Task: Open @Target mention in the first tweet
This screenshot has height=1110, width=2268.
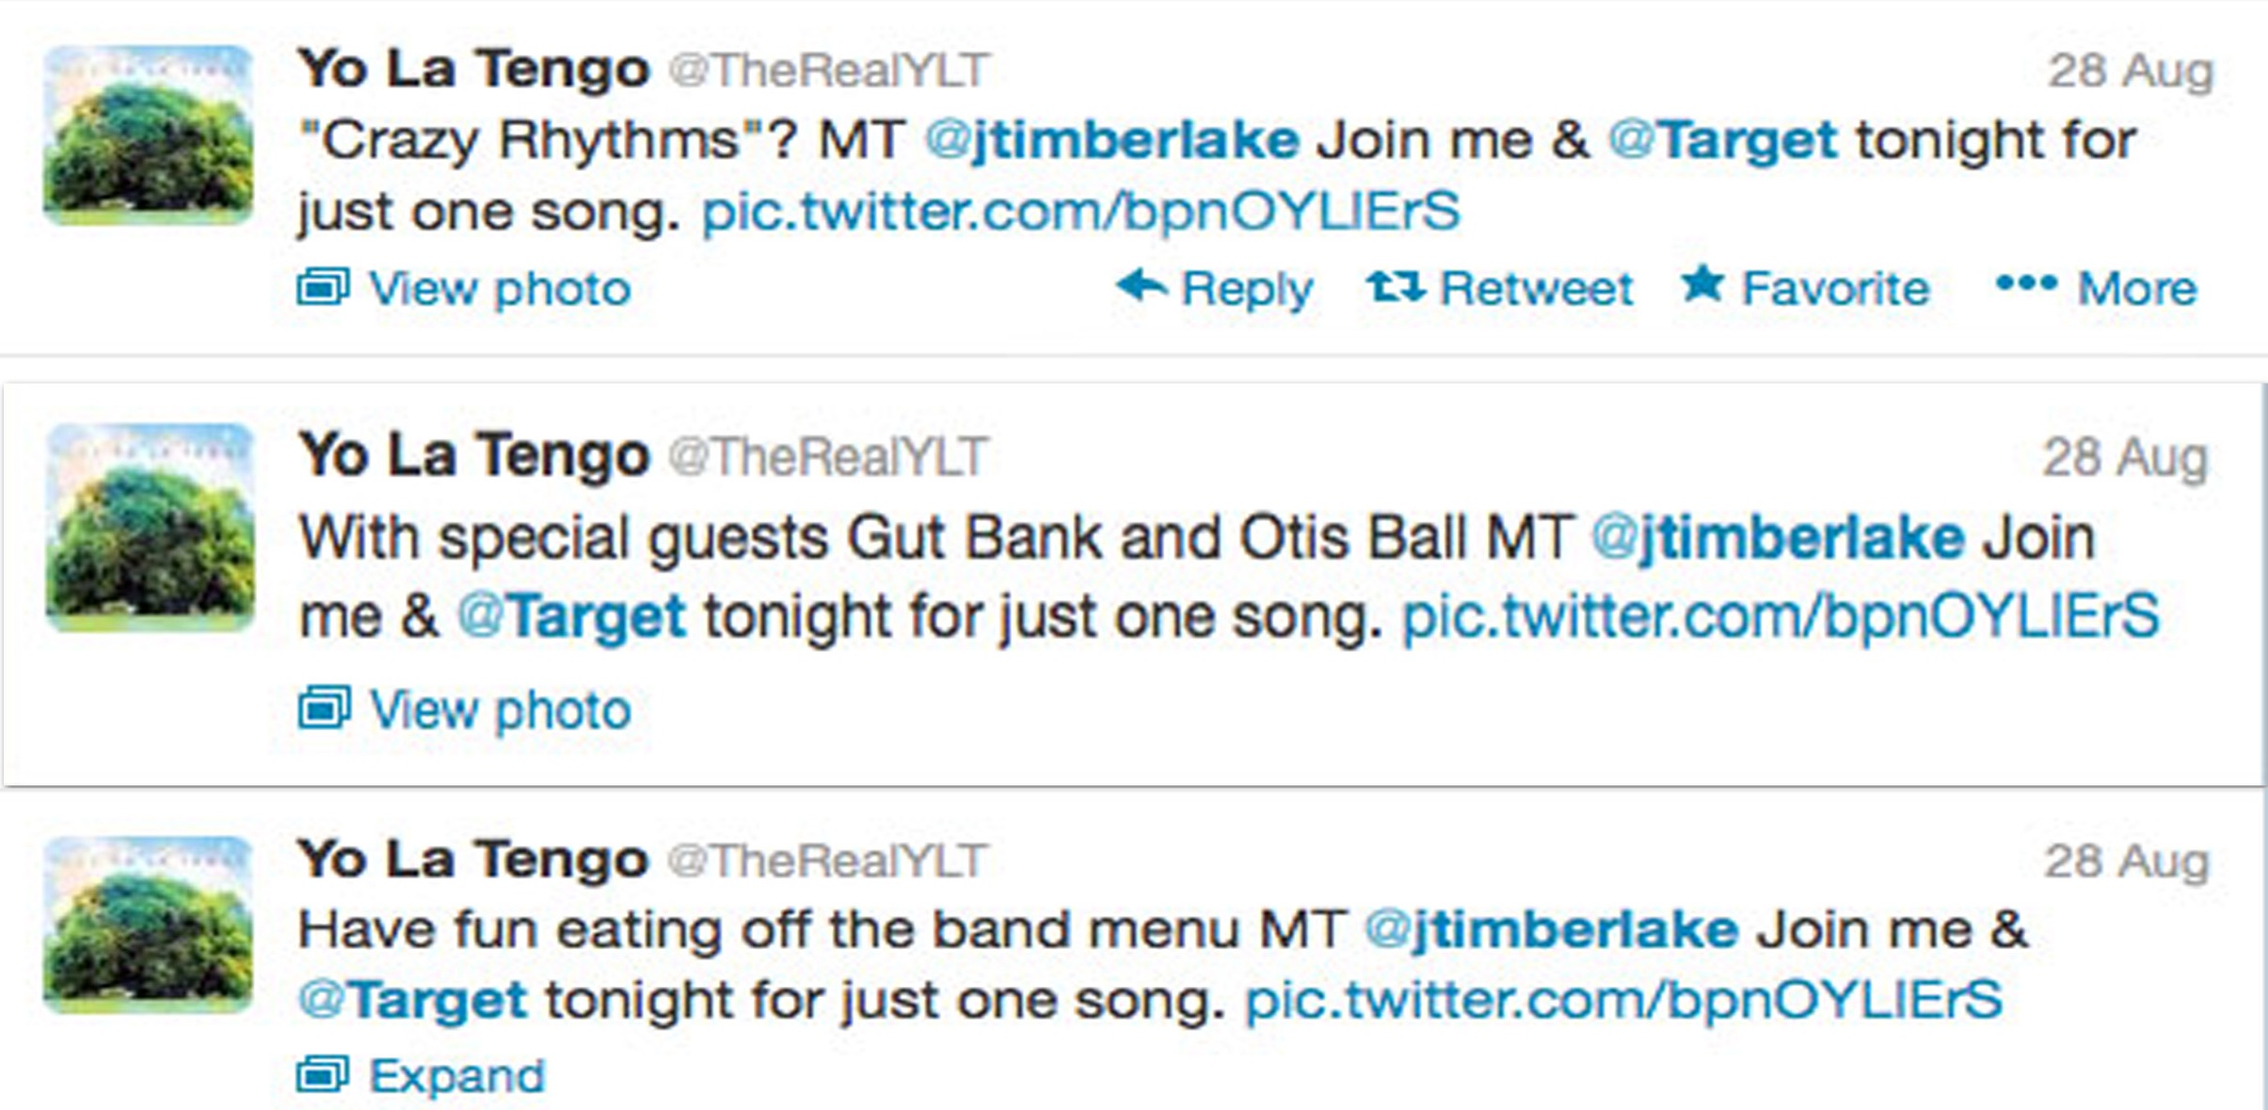Action: pos(1722,141)
